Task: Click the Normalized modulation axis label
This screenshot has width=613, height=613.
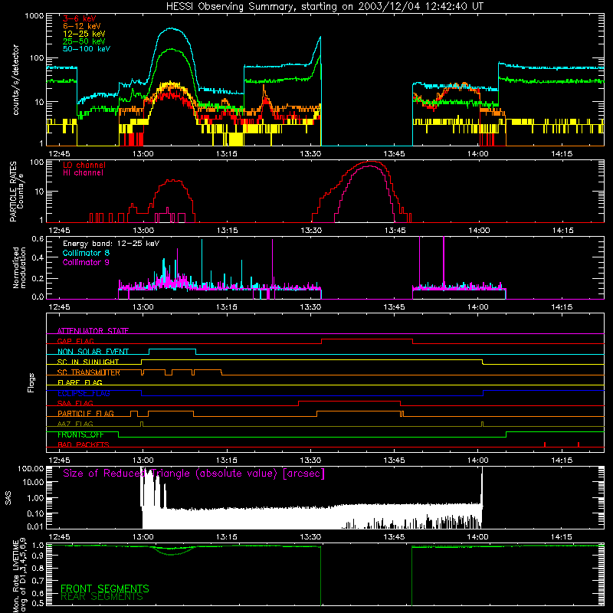Action: (x=19, y=267)
